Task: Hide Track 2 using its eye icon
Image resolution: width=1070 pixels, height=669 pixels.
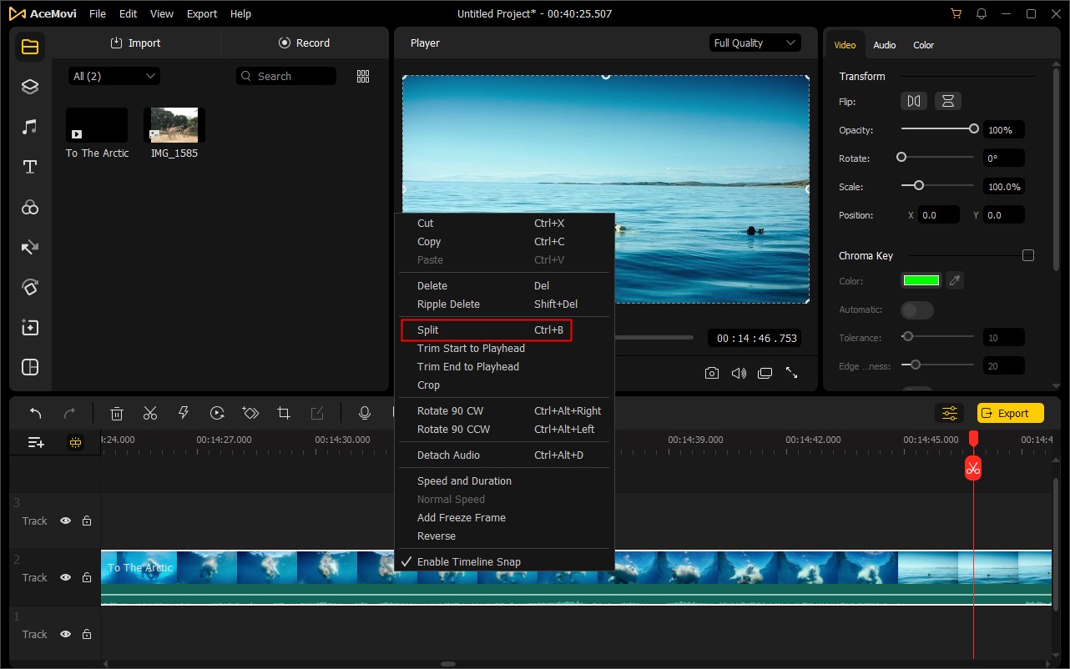Action: click(65, 577)
